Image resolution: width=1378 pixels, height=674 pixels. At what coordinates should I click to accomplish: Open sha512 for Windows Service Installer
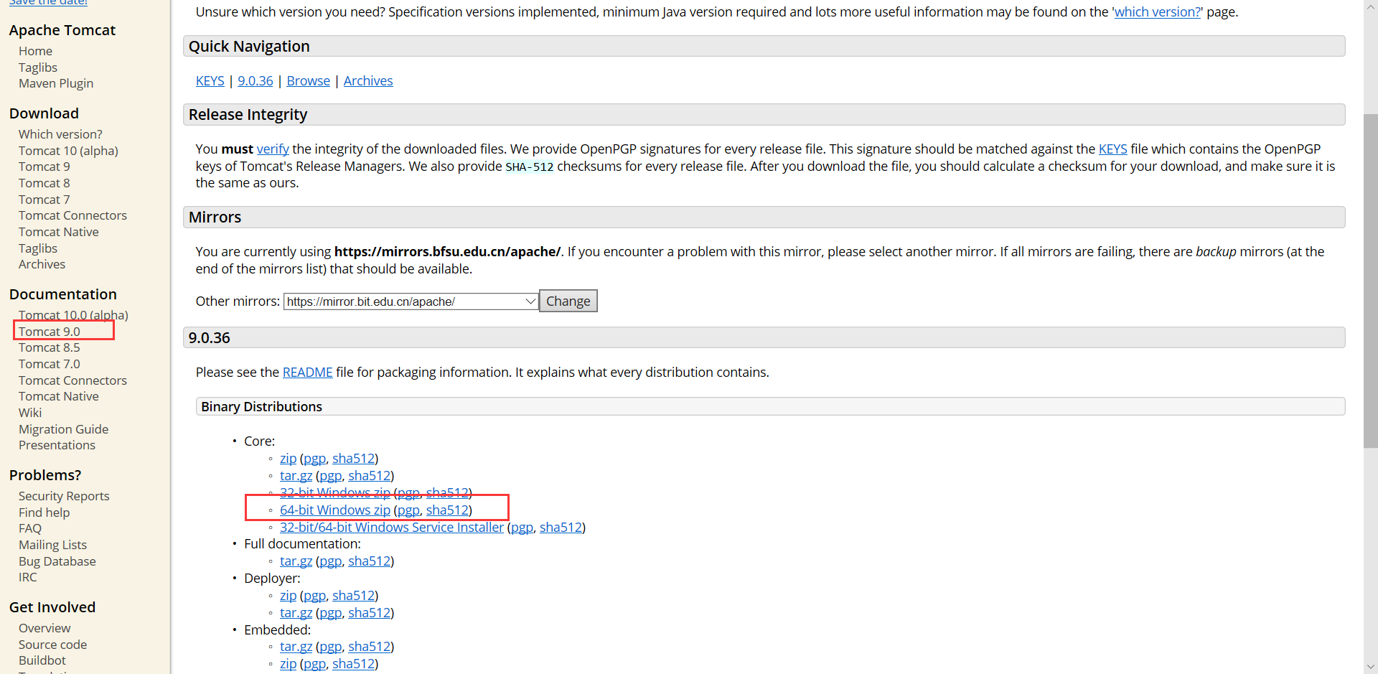pos(561,528)
